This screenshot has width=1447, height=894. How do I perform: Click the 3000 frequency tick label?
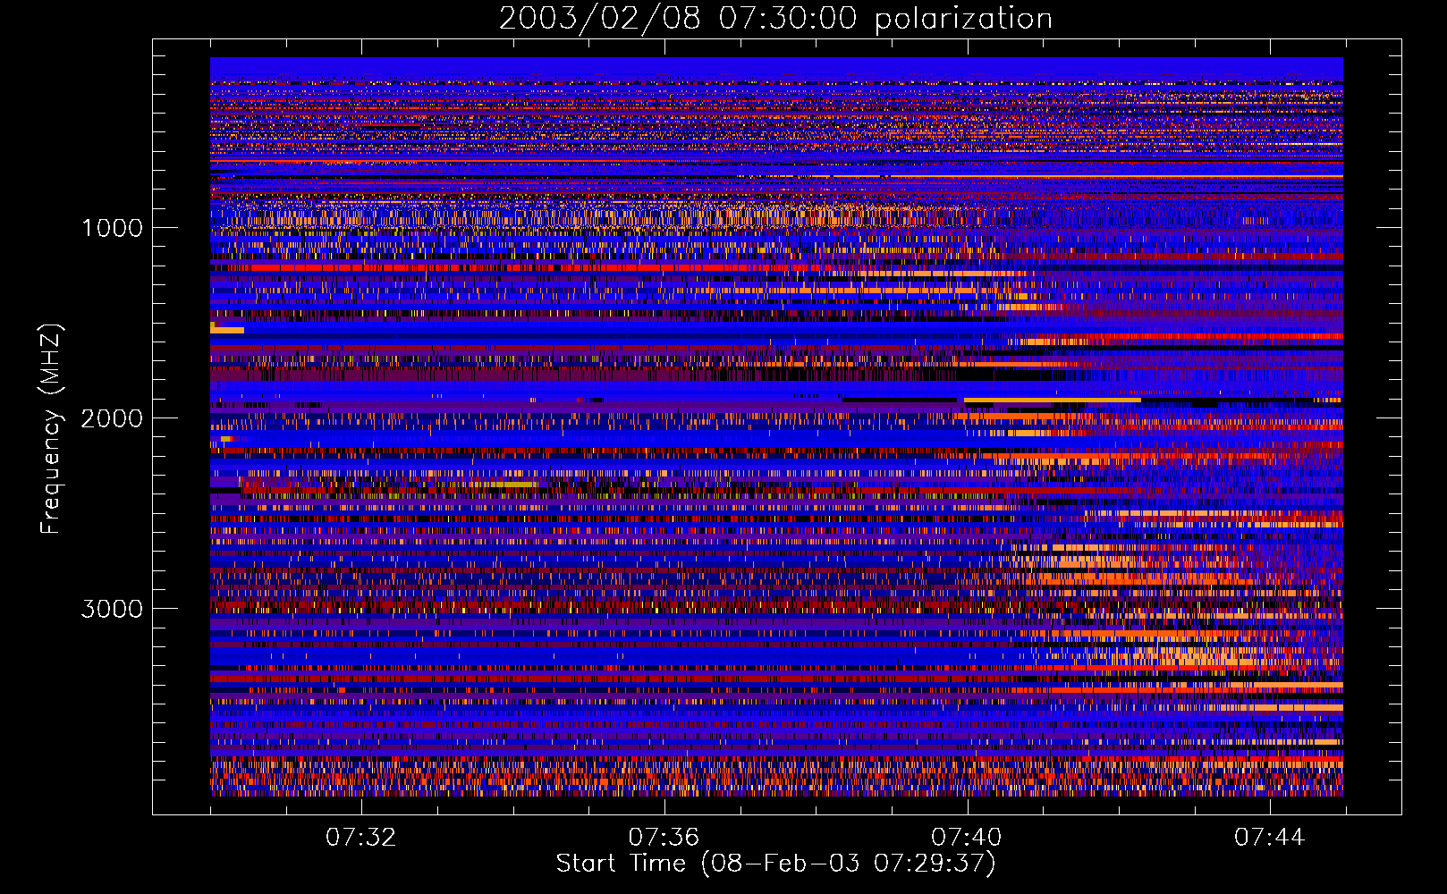click(112, 609)
